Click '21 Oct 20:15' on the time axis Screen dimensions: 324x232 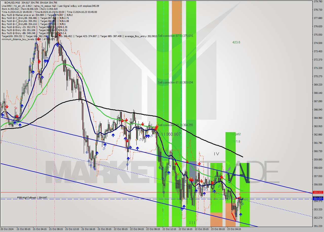104,229
